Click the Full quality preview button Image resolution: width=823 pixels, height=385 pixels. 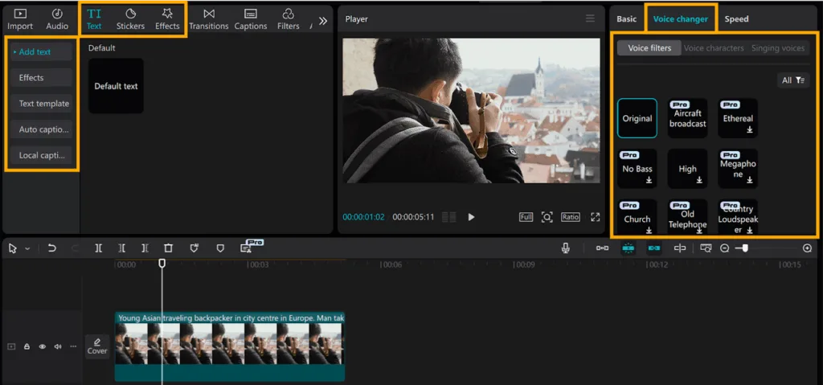pos(526,217)
